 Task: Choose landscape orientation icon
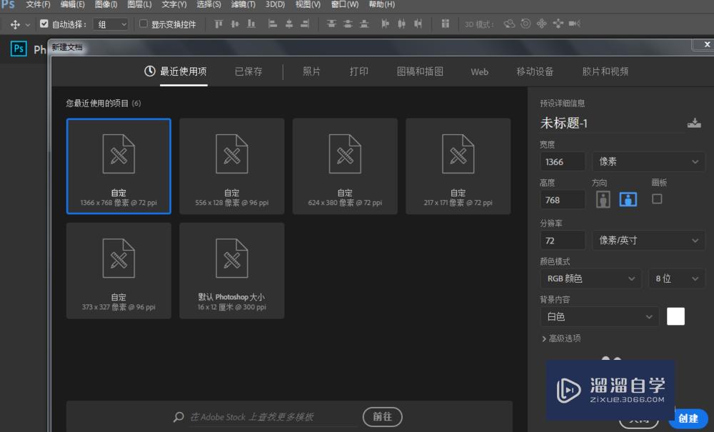(628, 199)
